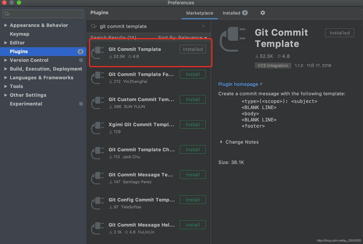This screenshot has width=363, height=244.
Task: Click the project-level icon beside Version Control
Action: point(81,60)
